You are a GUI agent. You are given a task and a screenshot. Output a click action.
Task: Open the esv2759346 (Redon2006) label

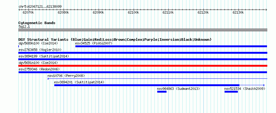tap(39, 69)
